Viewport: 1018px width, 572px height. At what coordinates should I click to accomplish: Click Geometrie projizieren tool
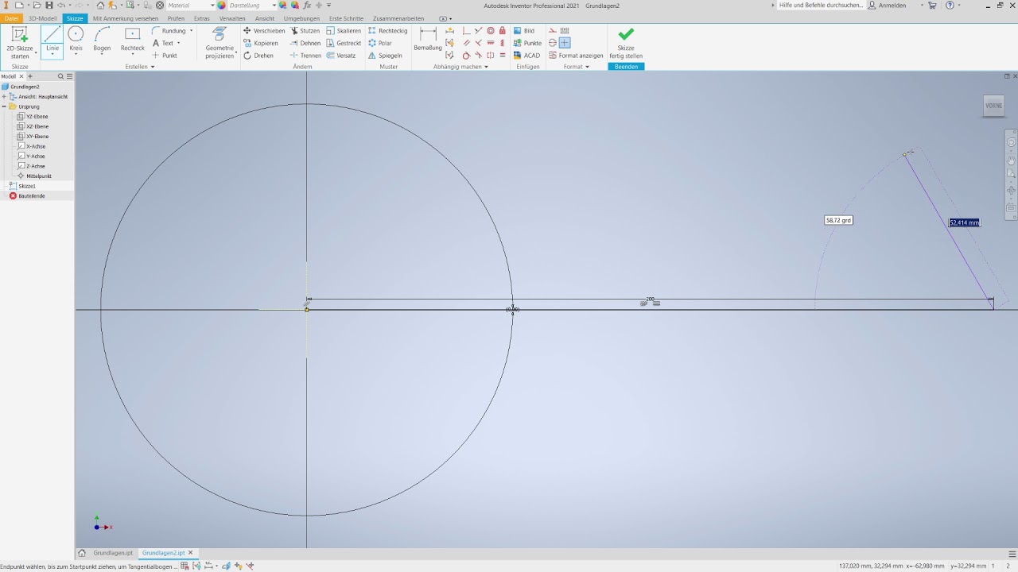[220, 43]
